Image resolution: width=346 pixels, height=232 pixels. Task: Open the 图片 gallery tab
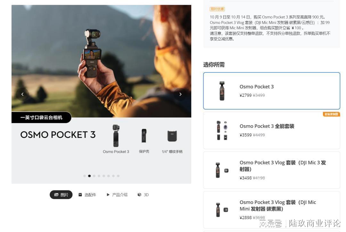61,195
